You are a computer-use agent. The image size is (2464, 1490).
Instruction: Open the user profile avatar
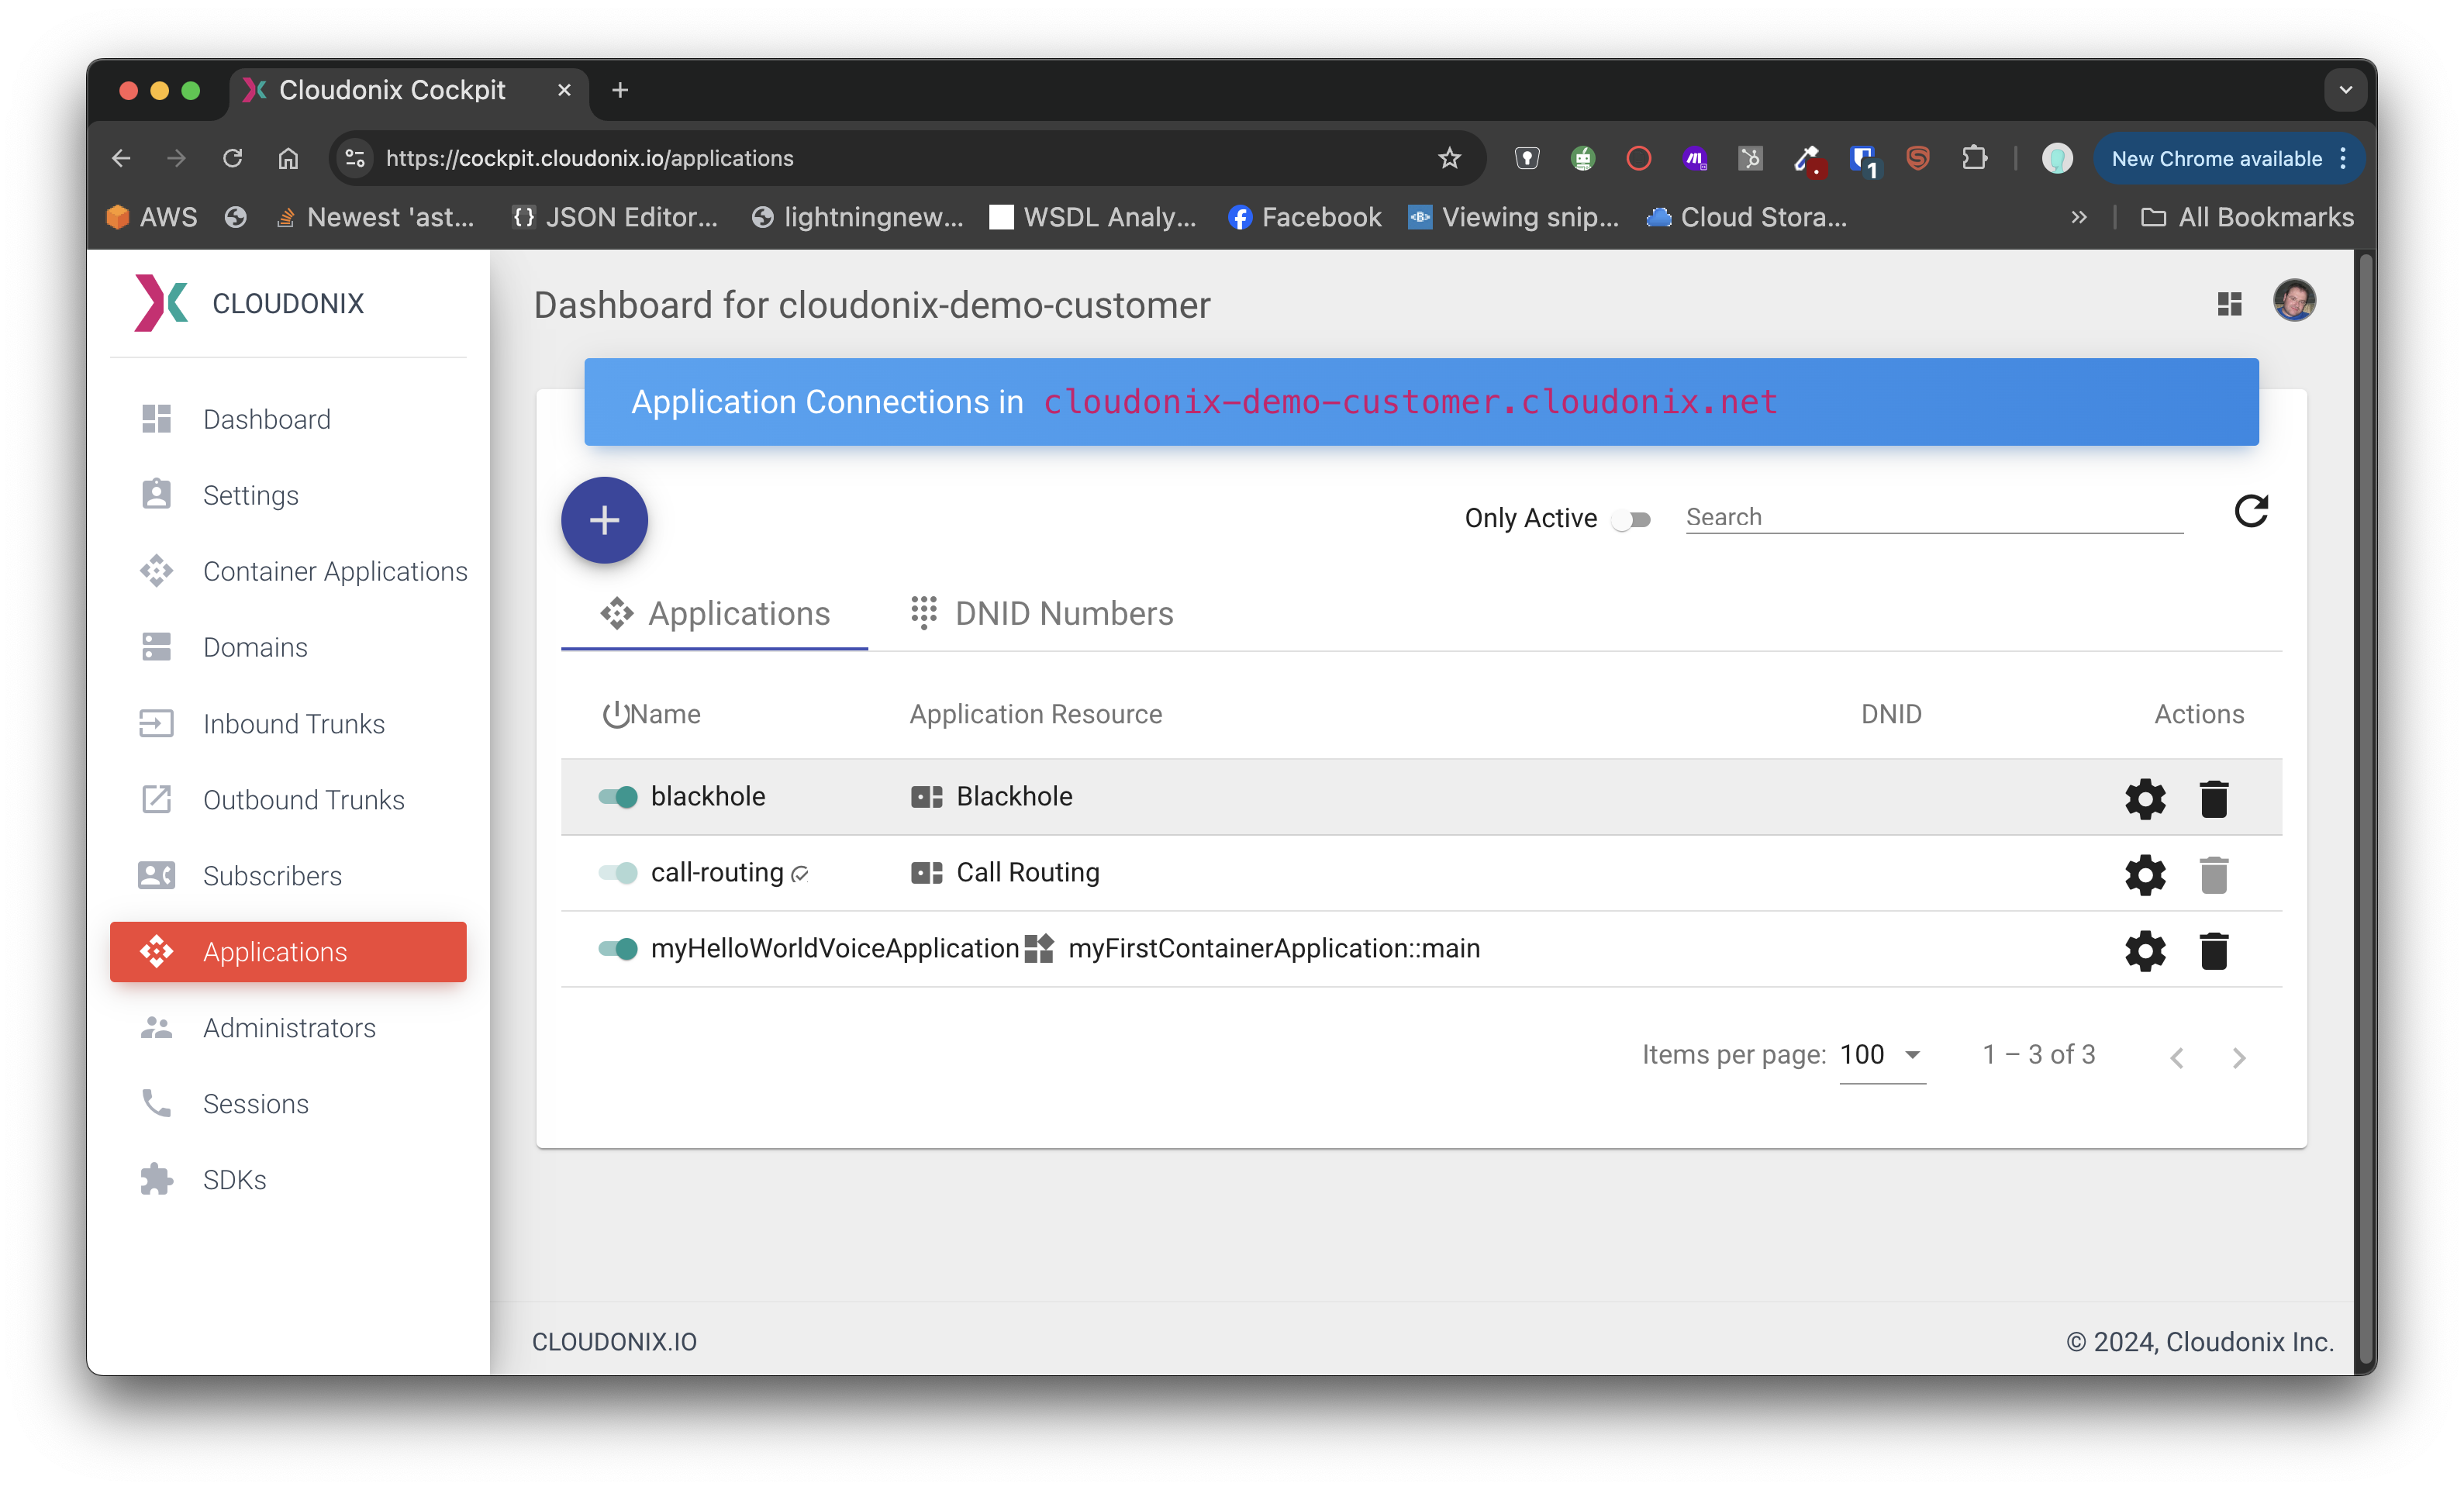coord(2294,301)
